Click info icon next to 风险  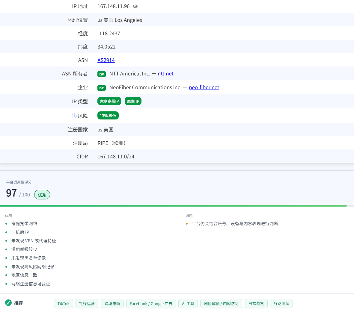pos(74,116)
